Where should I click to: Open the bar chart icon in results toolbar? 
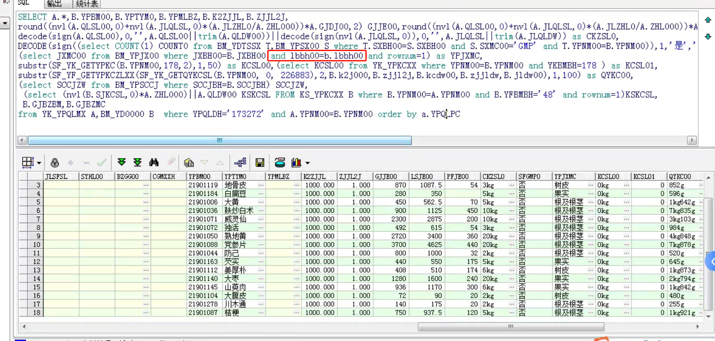point(296,163)
